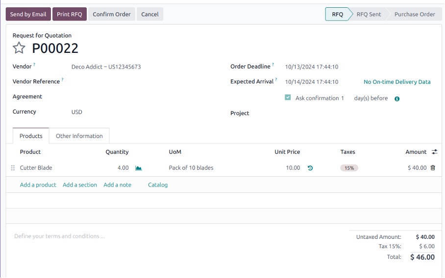The width and height of the screenshot is (445, 278).
Task: Show Order Deadline help question mark
Action: pyautogui.click(x=273, y=64)
